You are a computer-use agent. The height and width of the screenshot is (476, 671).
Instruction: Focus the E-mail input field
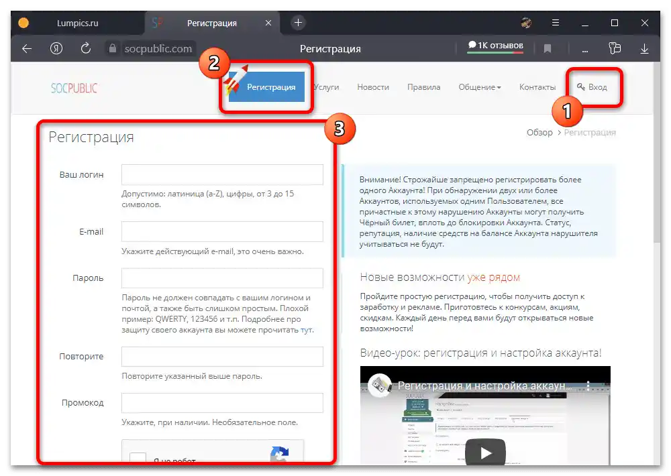tap(222, 231)
